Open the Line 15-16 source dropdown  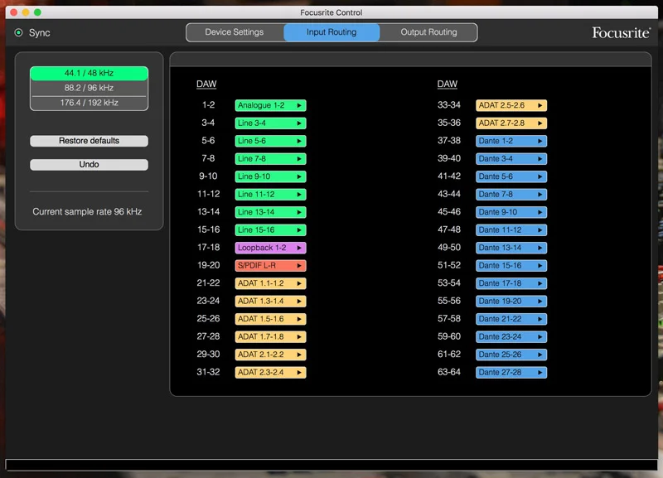271,230
